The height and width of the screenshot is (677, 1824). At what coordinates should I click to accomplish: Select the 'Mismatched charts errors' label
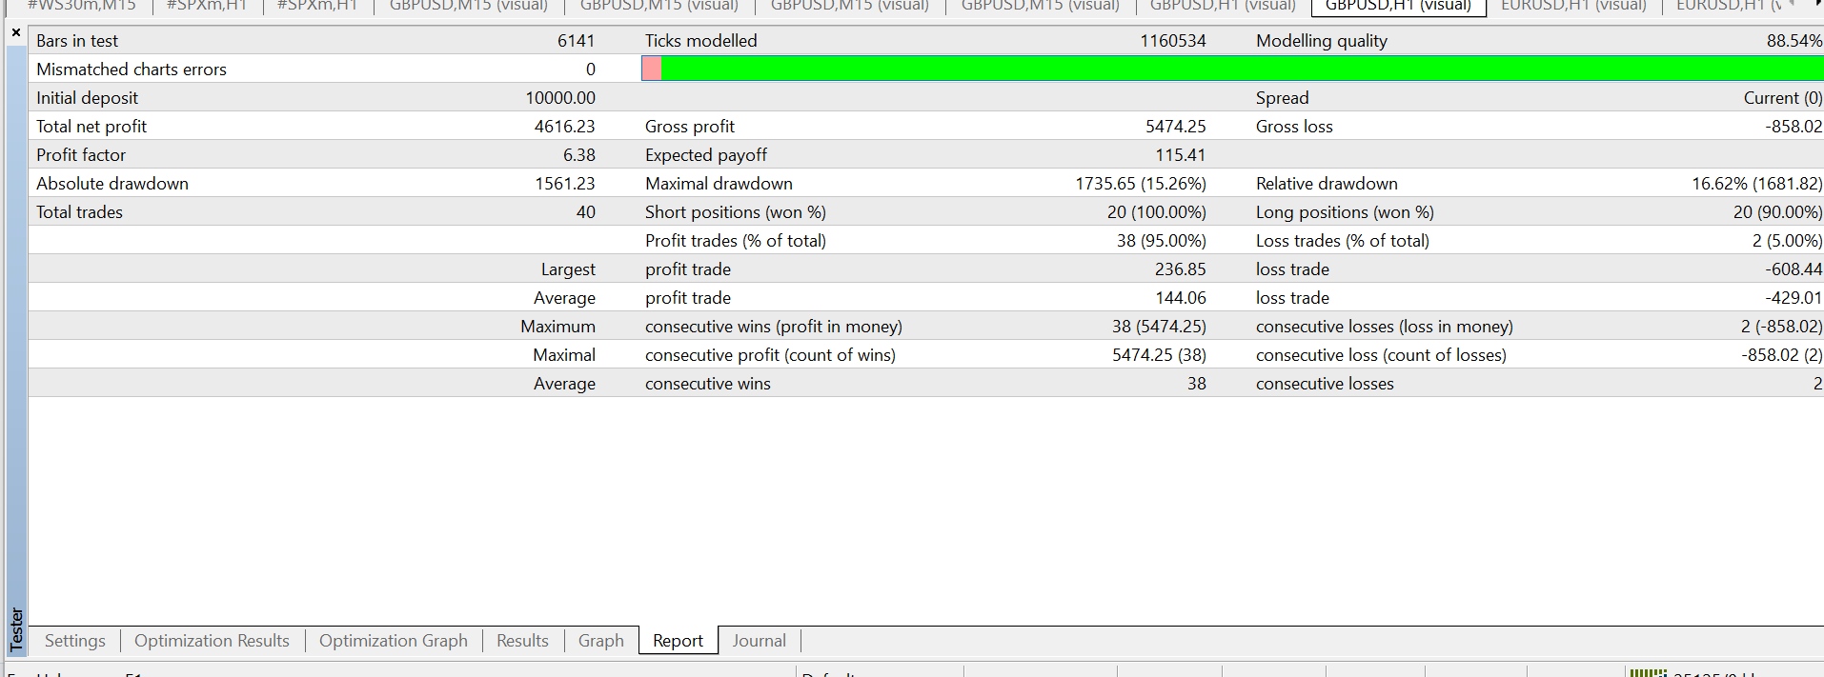coord(132,70)
